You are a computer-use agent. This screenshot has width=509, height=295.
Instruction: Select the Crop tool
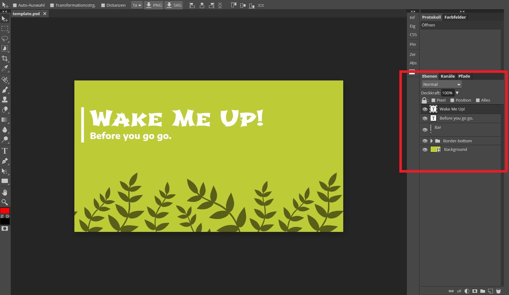click(5, 59)
